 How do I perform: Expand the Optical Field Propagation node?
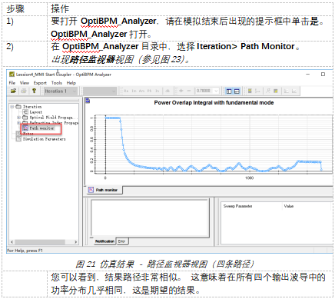coord(18,118)
